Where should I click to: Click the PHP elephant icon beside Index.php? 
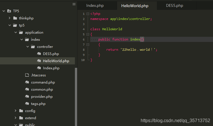point(39,68)
